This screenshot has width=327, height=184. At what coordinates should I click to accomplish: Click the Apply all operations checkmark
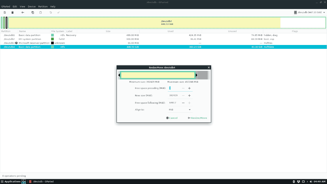click(58, 13)
